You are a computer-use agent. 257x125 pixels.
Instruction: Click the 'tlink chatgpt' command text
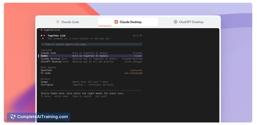[133, 62]
